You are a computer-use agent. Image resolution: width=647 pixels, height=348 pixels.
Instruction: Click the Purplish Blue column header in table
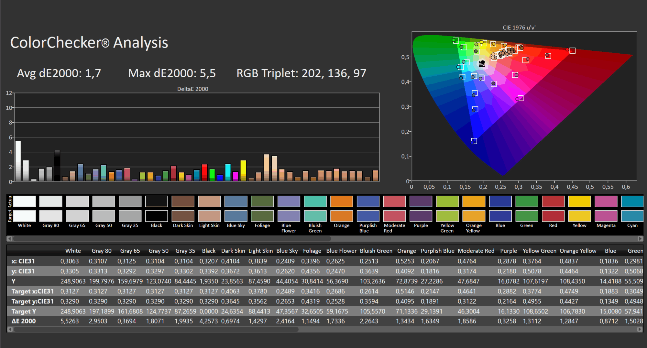(437, 251)
